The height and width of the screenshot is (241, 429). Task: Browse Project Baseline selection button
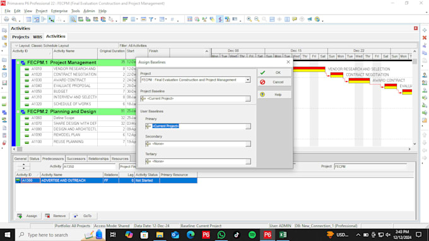pyautogui.click(x=247, y=98)
